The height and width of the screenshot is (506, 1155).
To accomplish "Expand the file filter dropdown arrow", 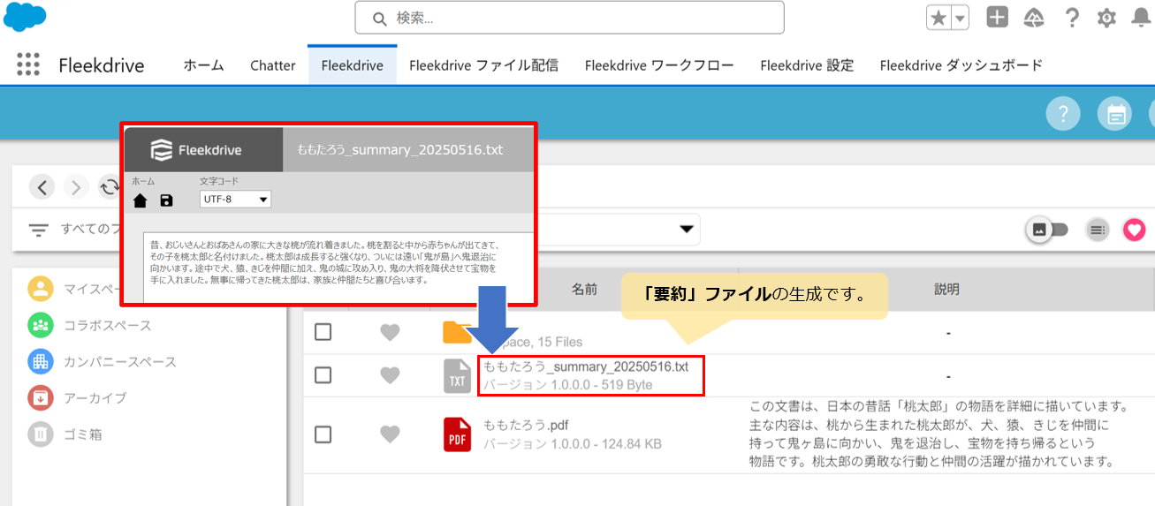I will 686,230.
